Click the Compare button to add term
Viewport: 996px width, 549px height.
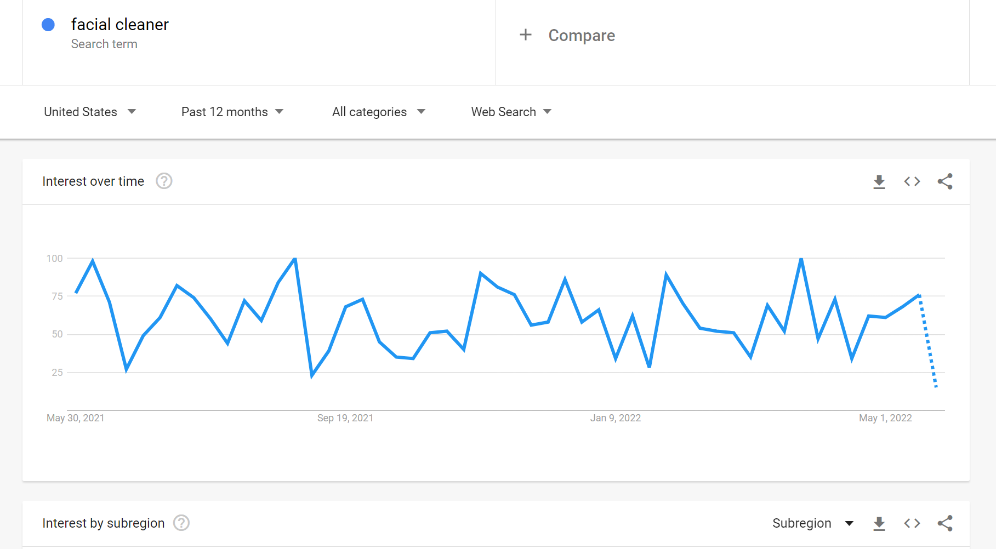[582, 36]
